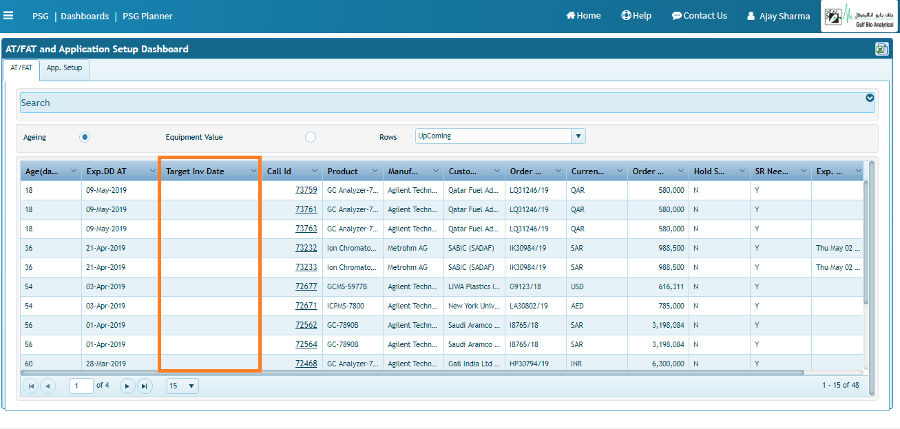Open Exp.DD AT column menu arrow
900x429 pixels.
[x=152, y=171]
